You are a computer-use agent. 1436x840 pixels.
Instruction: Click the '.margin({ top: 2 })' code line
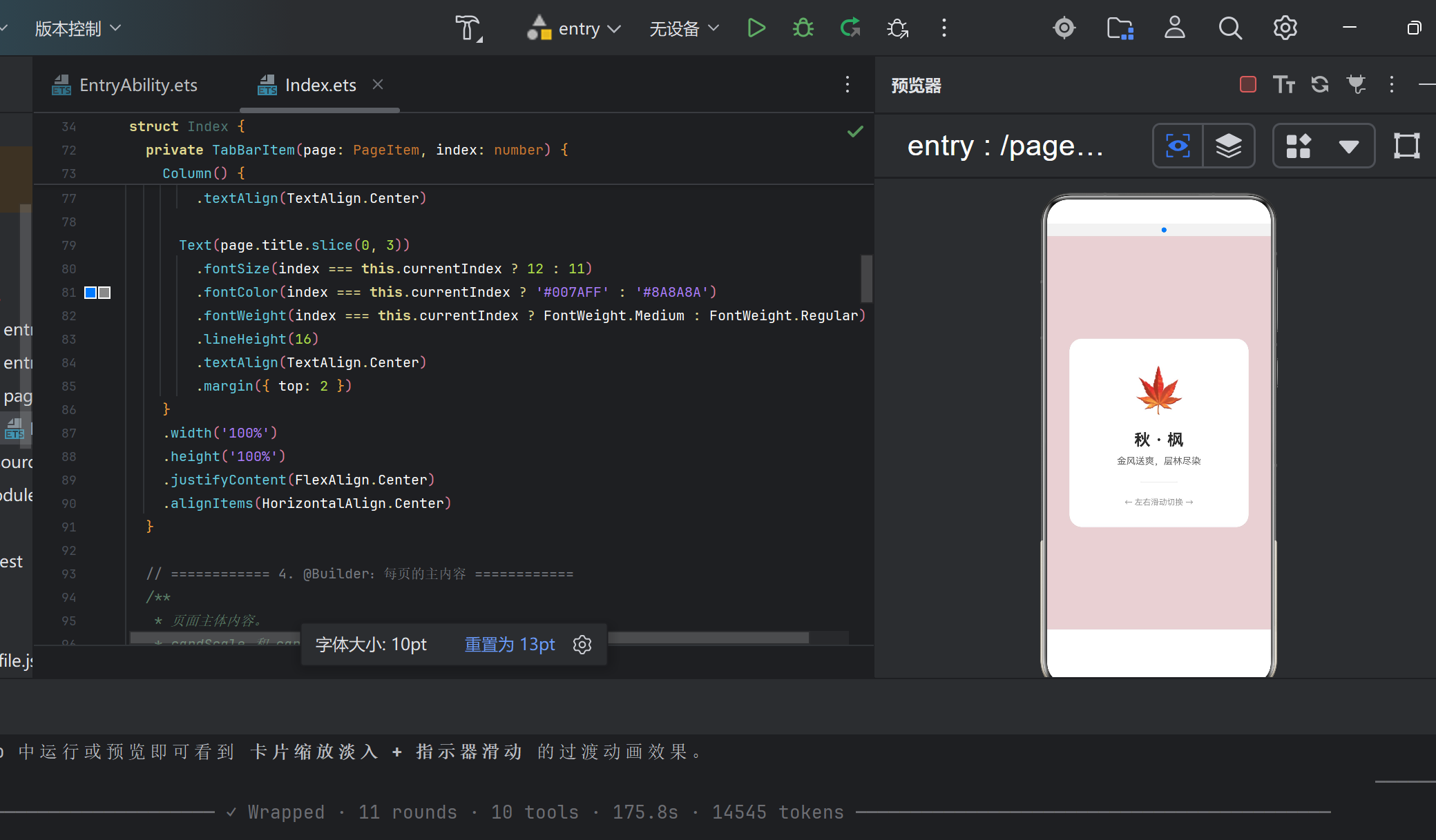[x=274, y=386]
